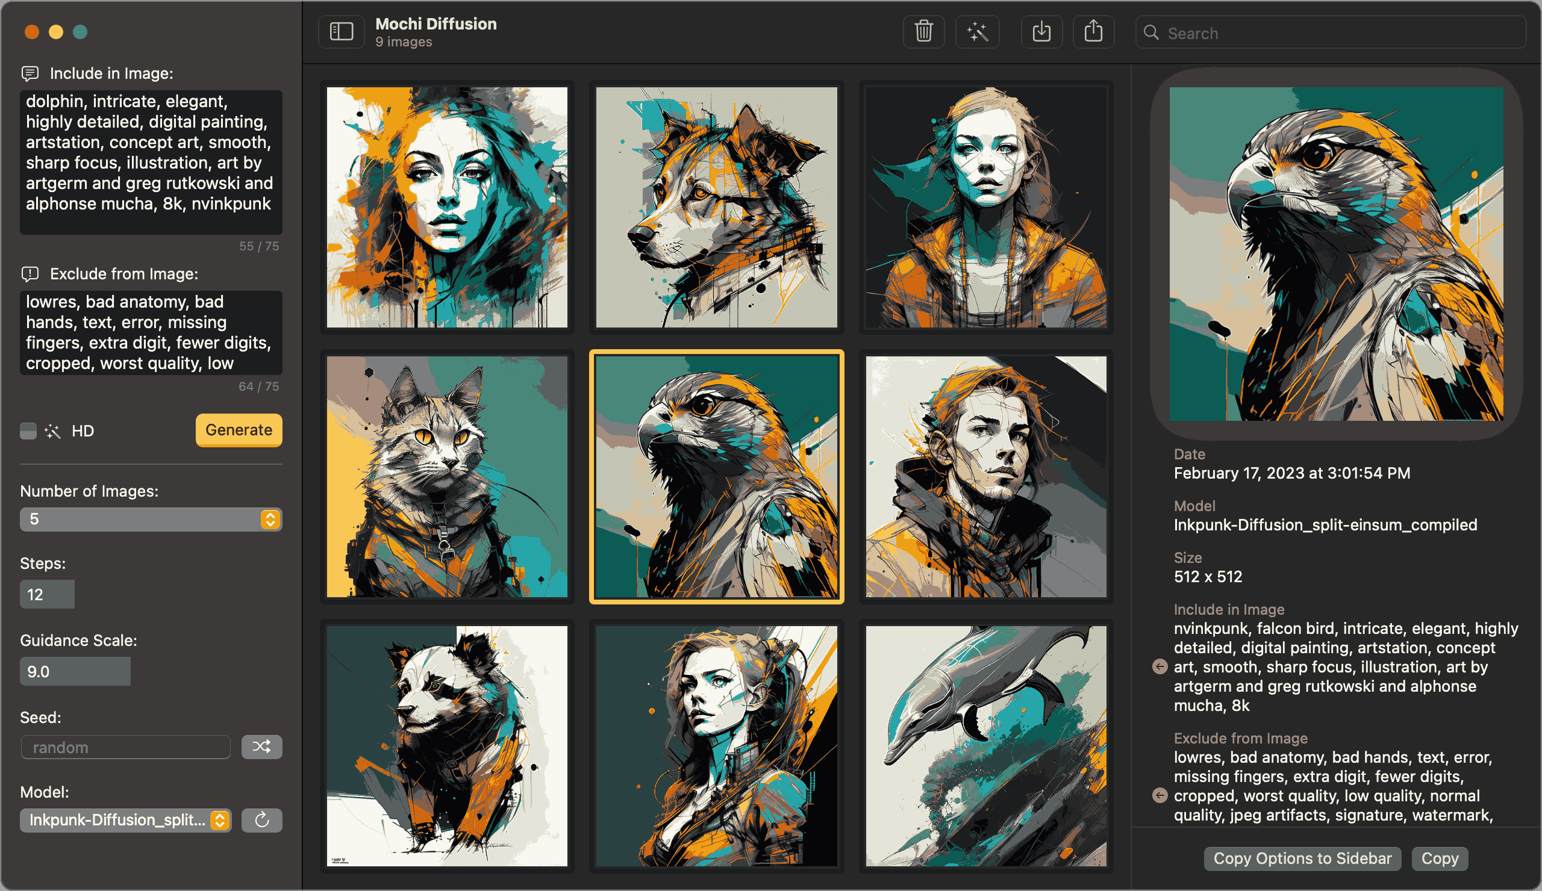Click the magic wand upscale toolbar icon
This screenshot has height=891, width=1542.
click(x=977, y=32)
